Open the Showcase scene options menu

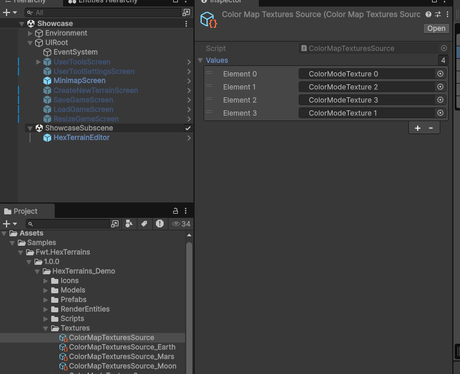tap(186, 24)
